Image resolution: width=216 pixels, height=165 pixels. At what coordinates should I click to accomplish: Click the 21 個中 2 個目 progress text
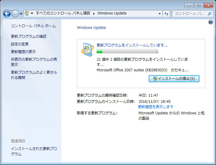click(x=142, y=62)
